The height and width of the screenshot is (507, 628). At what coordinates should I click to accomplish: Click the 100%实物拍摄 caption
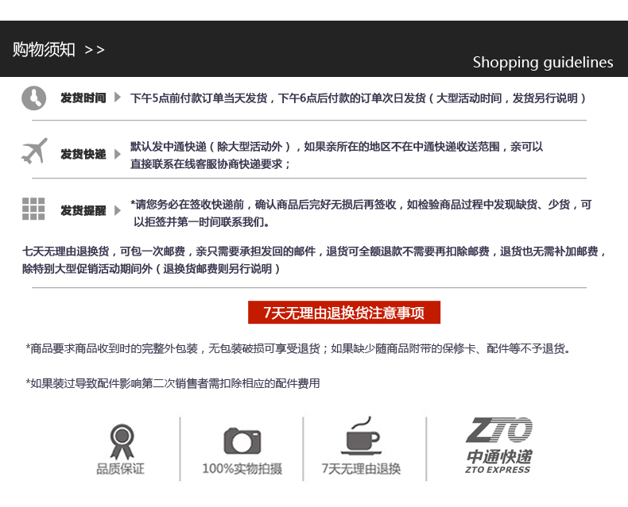(242, 469)
